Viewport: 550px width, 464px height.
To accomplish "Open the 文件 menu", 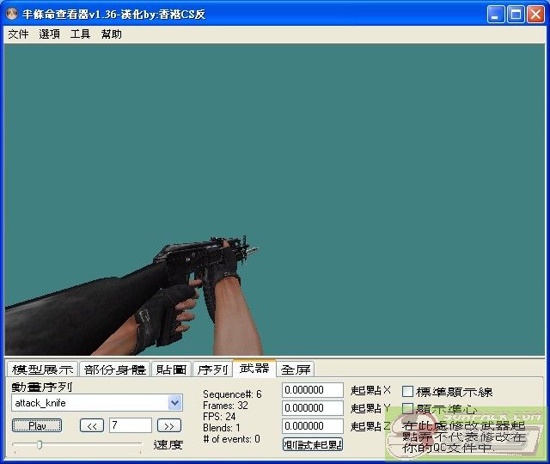I will pos(18,34).
